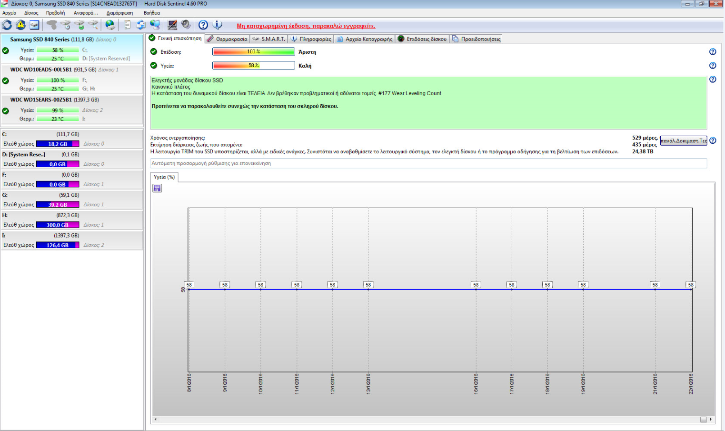Screen dimensions: 725x431
Task: Click the globe over disk toolbar icon
Action: [x=110, y=25]
